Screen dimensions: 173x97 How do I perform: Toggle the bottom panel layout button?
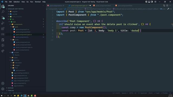coord(149,2)
